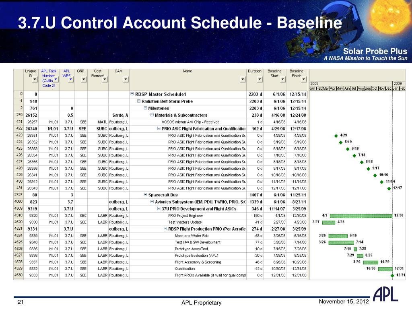Image resolution: width=412 pixels, height=309 pixels.
Task: Click the Test Vectors Update task name
Action: [x=185, y=222]
